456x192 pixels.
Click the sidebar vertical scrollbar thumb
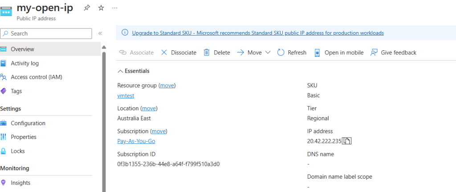pyautogui.click(x=104, y=122)
